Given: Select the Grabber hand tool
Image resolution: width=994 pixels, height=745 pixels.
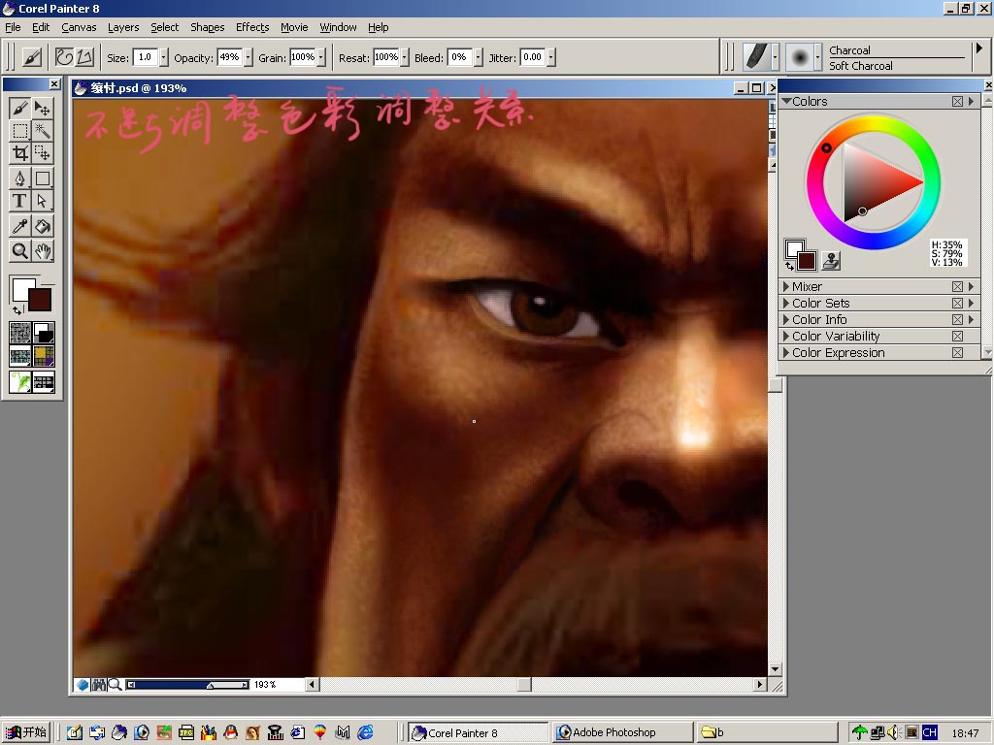Looking at the screenshot, I should coord(43,251).
